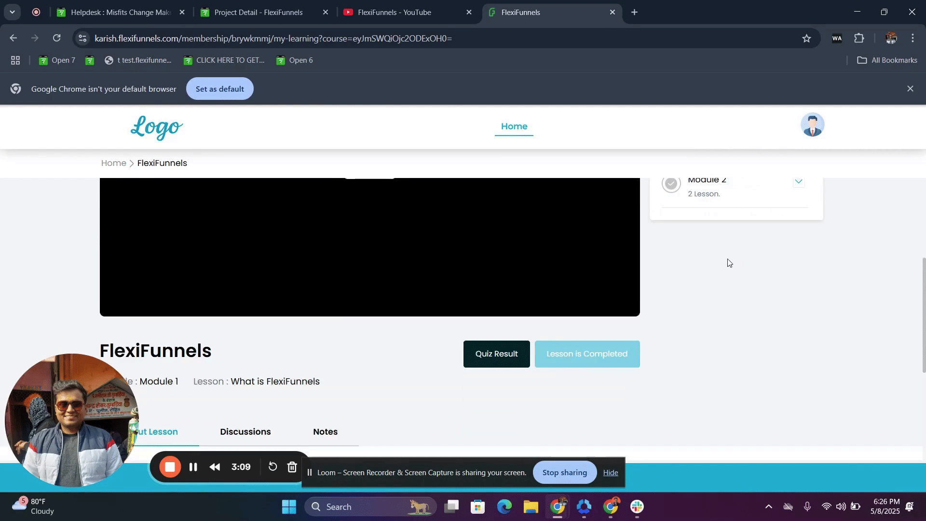Restart the Loom recording
The height and width of the screenshot is (521, 926).
click(272, 466)
